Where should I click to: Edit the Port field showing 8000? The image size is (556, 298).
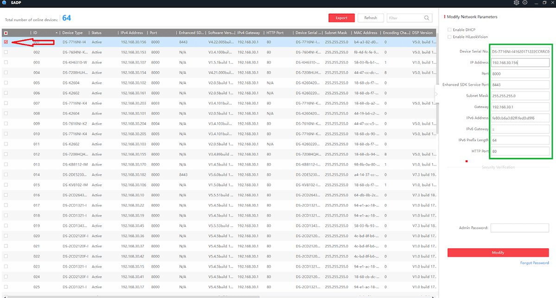tap(520, 74)
